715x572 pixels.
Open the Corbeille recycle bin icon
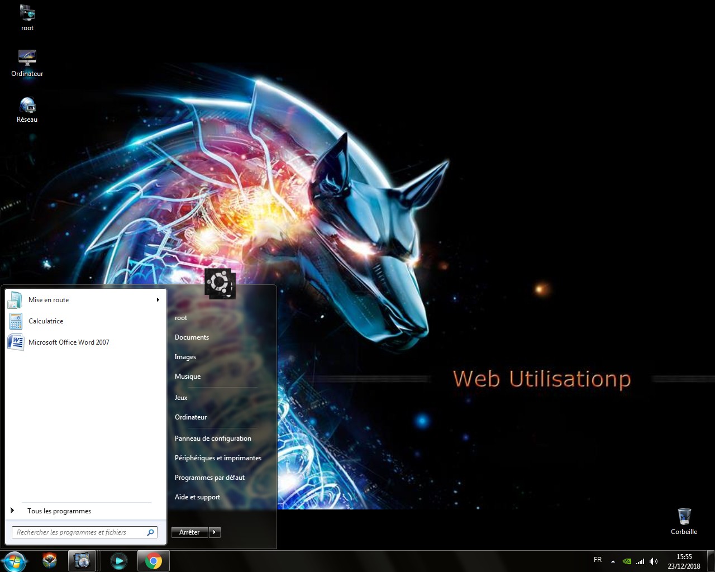(684, 521)
